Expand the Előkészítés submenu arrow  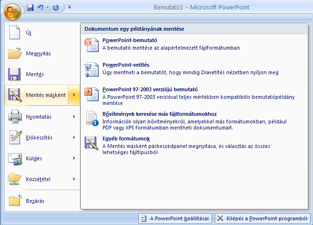tap(74, 138)
